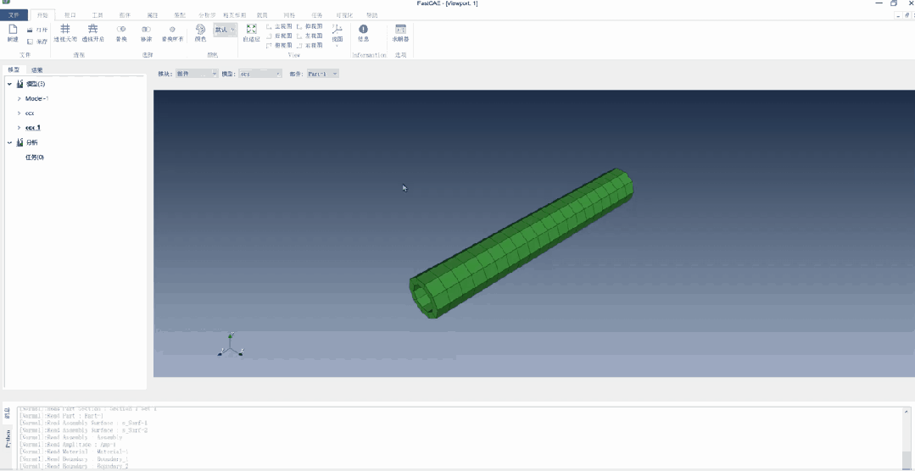Viewport: 915px width, 471px height.
Task: Click the 替换 replace icon
Action: [x=120, y=29]
